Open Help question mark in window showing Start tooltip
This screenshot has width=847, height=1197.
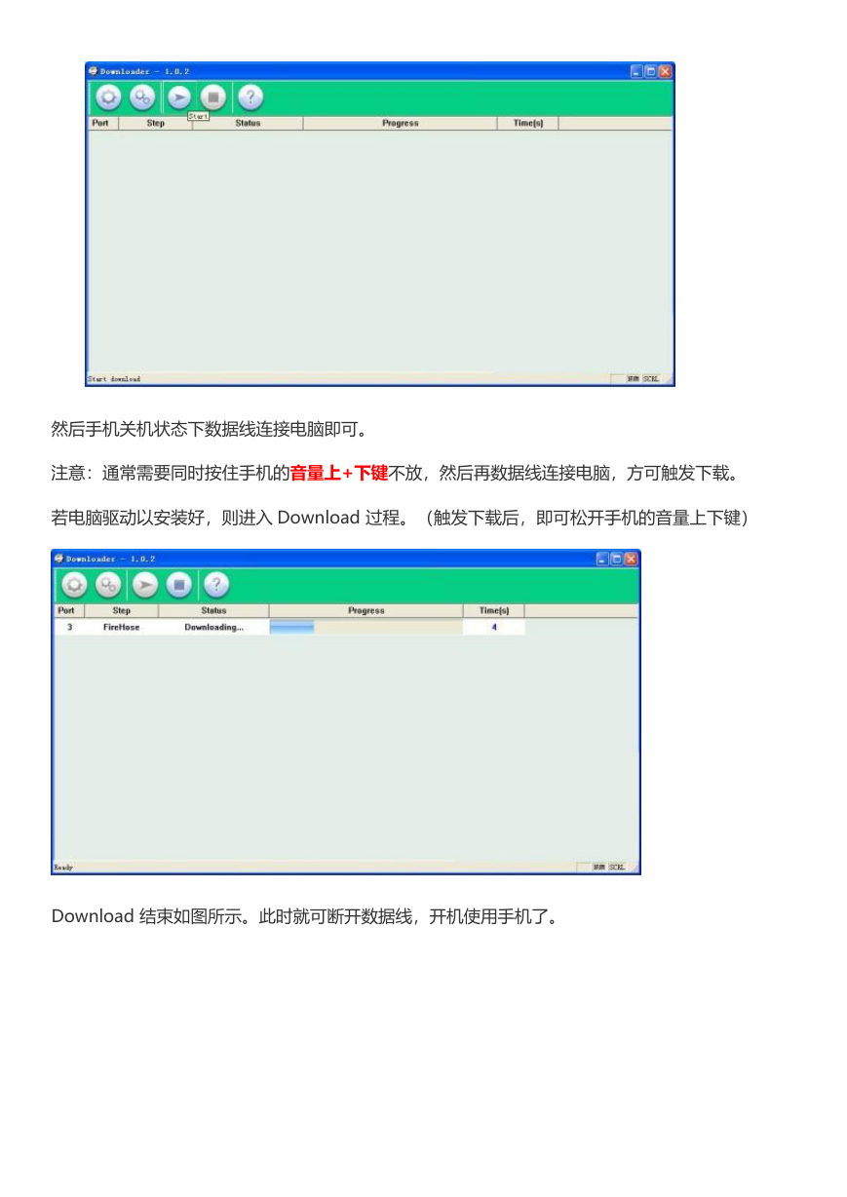coord(250,97)
